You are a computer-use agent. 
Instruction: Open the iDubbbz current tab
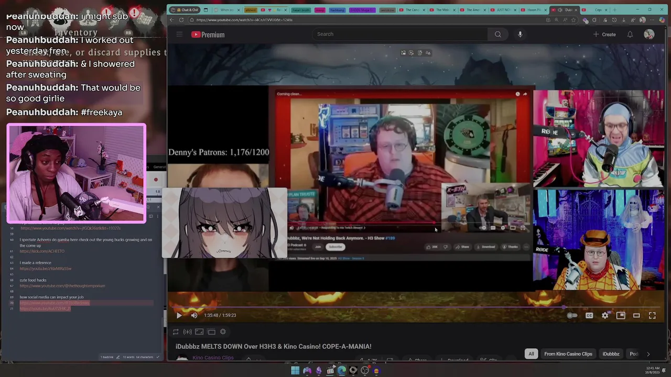565,9
